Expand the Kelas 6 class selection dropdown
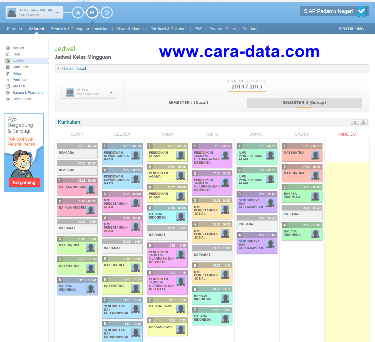Viewport: 375px width, 342px height. [x=111, y=92]
